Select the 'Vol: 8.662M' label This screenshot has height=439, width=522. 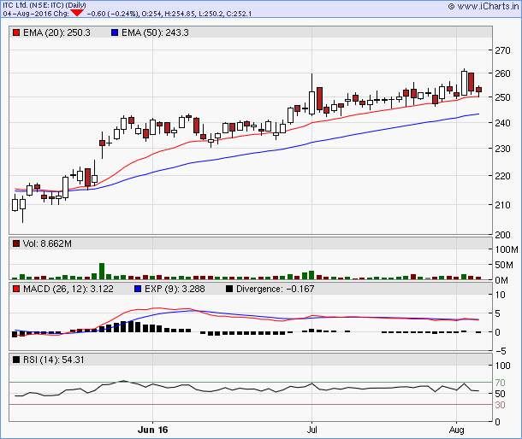[x=47, y=243]
